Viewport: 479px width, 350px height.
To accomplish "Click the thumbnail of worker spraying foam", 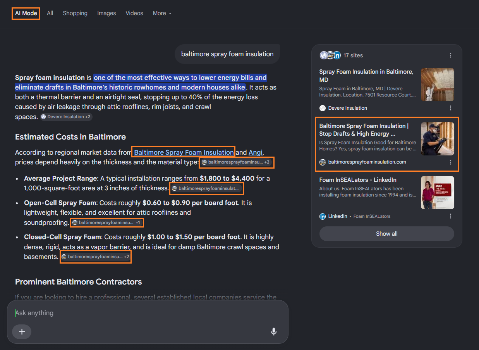I will point(438,139).
